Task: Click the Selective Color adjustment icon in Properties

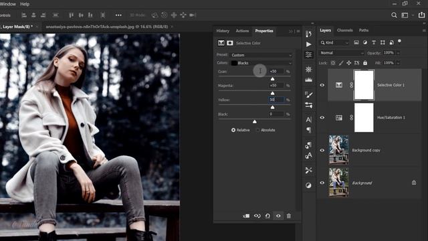Action: coord(221,43)
